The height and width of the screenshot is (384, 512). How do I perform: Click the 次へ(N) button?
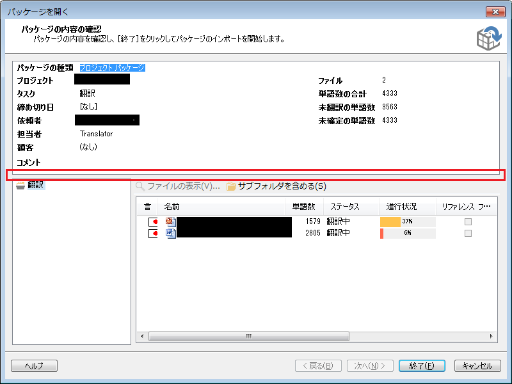click(370, 365)
